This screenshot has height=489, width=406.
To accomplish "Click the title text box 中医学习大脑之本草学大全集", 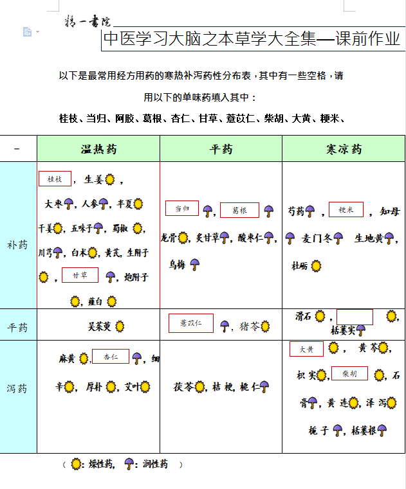I will coord(253,39).
